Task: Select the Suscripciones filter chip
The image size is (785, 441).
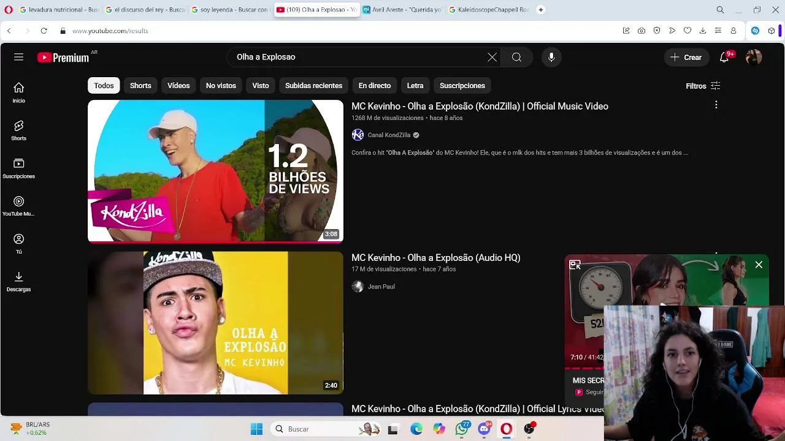Action: [462, 86]
